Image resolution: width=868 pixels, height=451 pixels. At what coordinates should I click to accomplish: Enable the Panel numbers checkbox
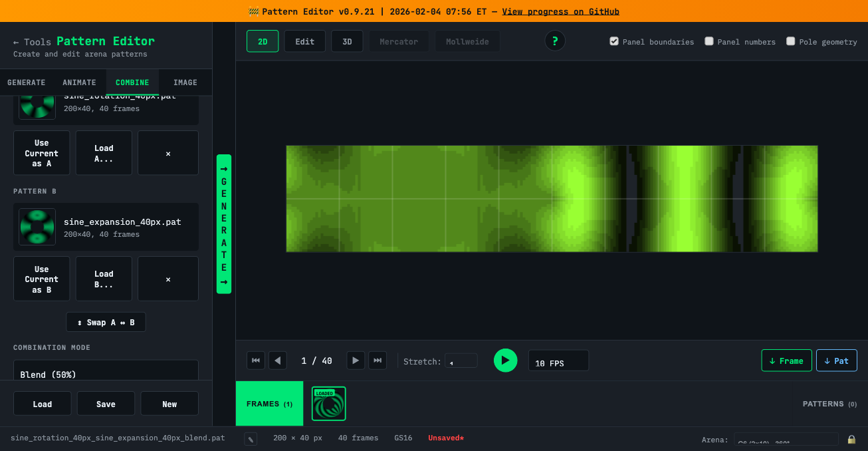pos(709,41)
